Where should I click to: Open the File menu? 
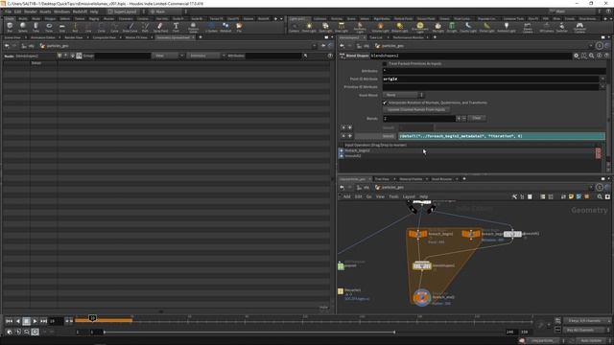8,11
